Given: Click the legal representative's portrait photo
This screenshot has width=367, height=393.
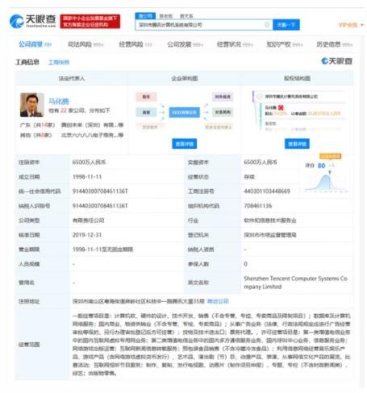Looking at the screenshot, I should tap(32, 105).
